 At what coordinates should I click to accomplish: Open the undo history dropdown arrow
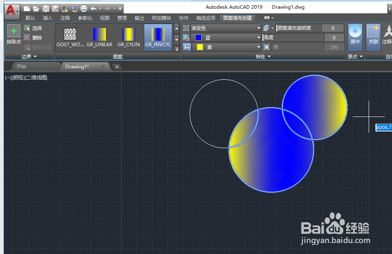click(x=100, y=9)
